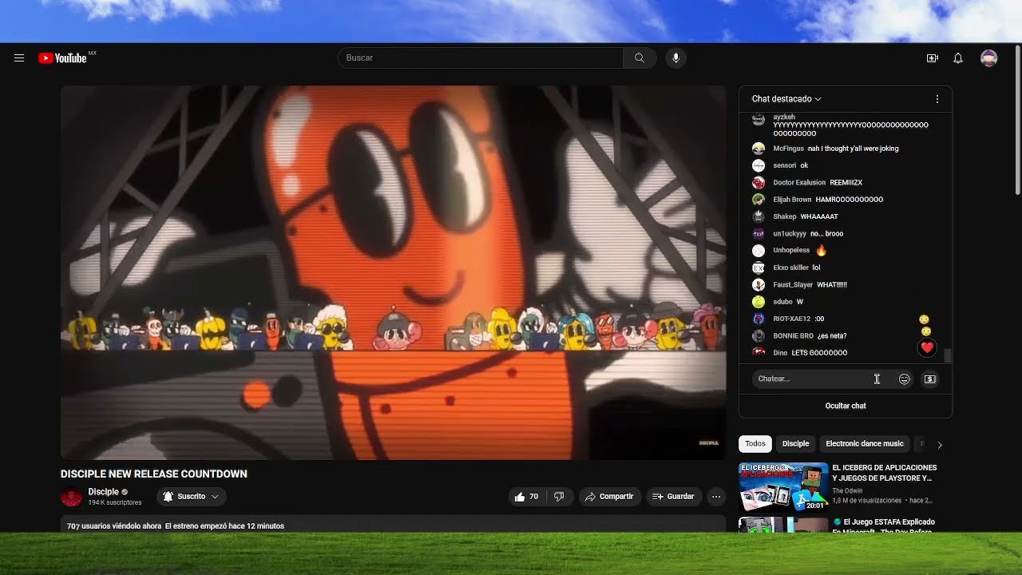Click the fire emoji in Unhopeless's message
The image size is (1022, 575).
pos(821,250)
